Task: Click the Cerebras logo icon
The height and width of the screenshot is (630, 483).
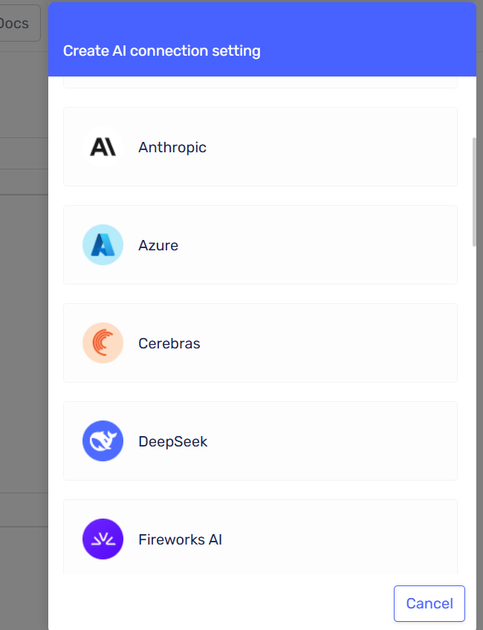Action: (x=103, y=343)
